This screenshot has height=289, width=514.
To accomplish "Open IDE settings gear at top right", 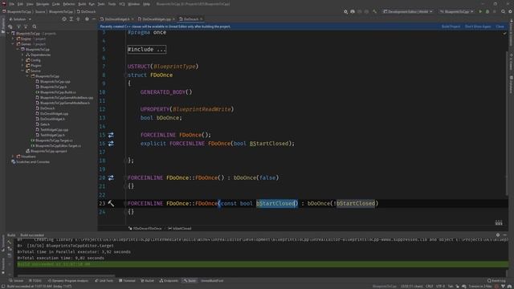I will click(510, 11).
